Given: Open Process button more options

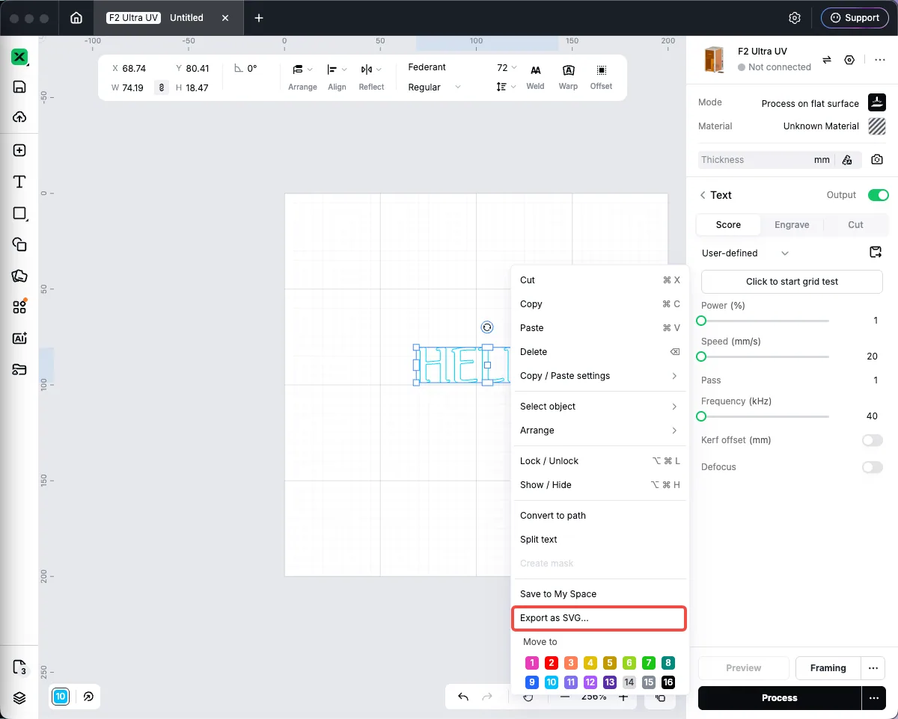Looking at the screenshot, I should [x=874, y=698].
